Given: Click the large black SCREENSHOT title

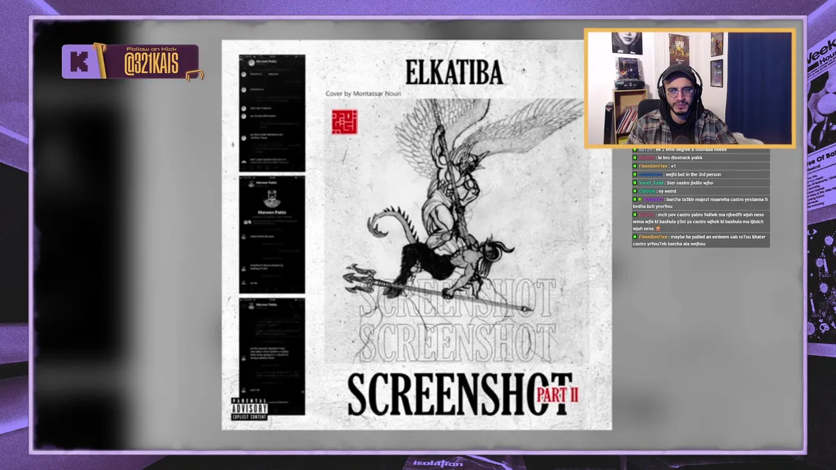Looking at the screenshot, I should pos(460,394).
